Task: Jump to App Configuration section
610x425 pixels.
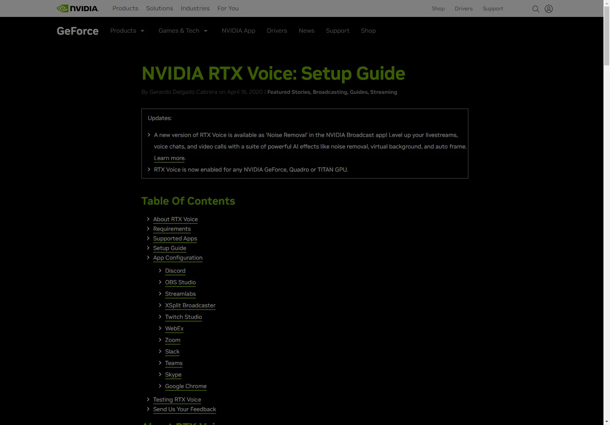Action: coord(178,258)
